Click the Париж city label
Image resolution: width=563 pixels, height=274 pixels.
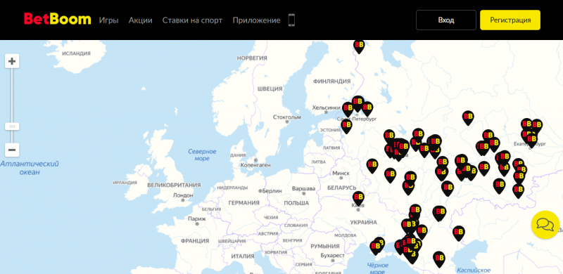197,218
